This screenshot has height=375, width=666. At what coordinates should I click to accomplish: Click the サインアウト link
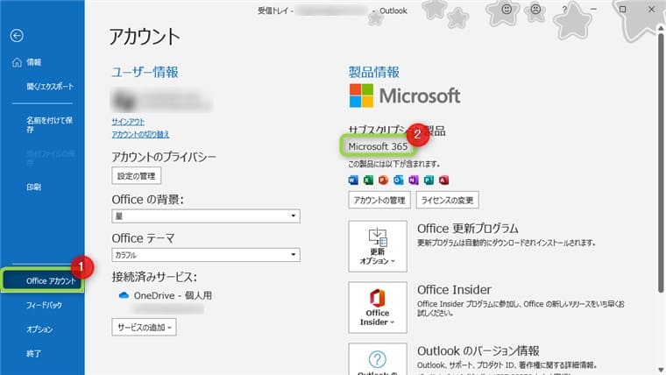point(128,122)
